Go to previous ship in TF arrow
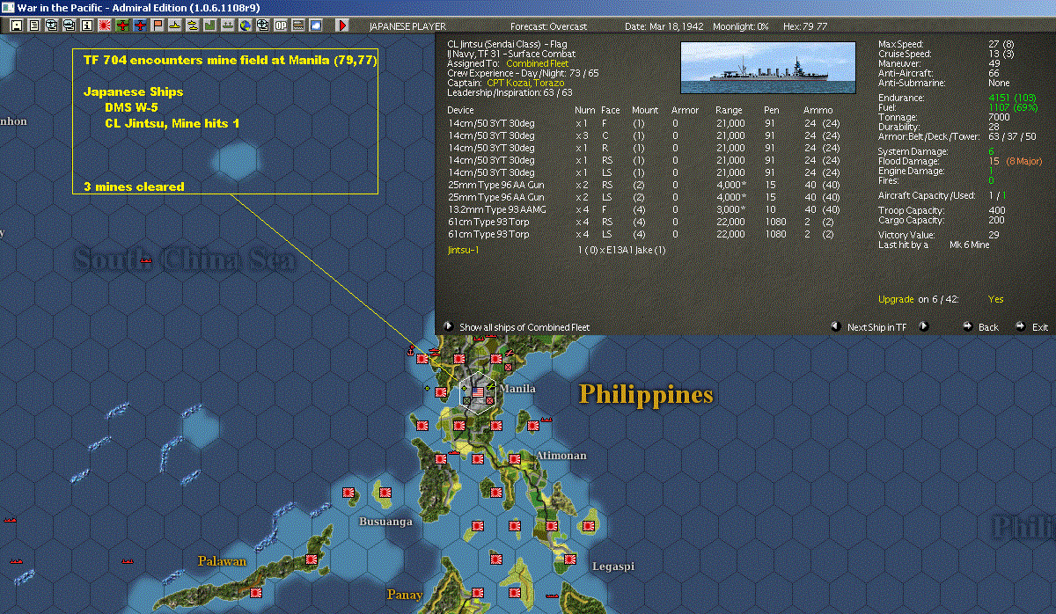The width and height of the screenshot is (1056, 614). coord(835,326)
